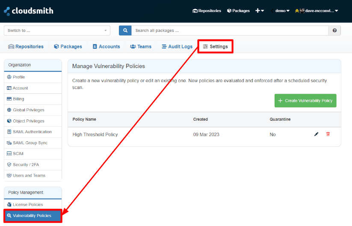
Task: Click the Created column header
Action: (201, 119)
